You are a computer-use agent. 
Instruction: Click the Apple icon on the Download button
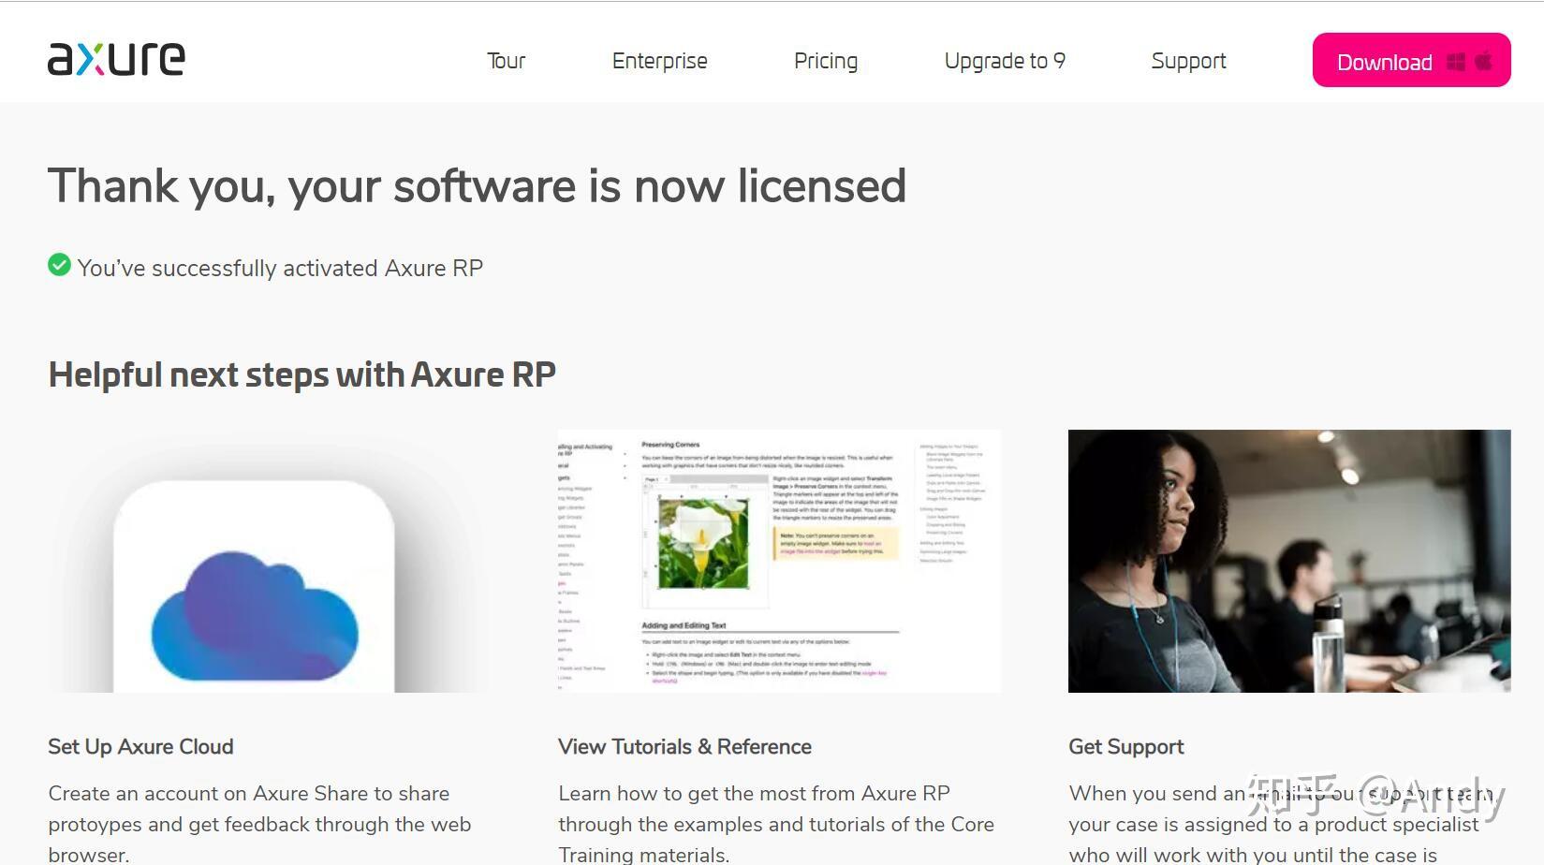(1483, 60)
